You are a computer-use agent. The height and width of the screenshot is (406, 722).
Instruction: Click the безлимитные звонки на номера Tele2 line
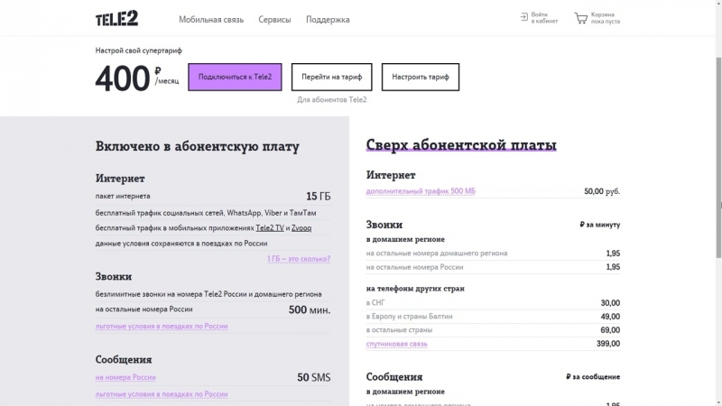pyautogui.click(x=208, y=294)
